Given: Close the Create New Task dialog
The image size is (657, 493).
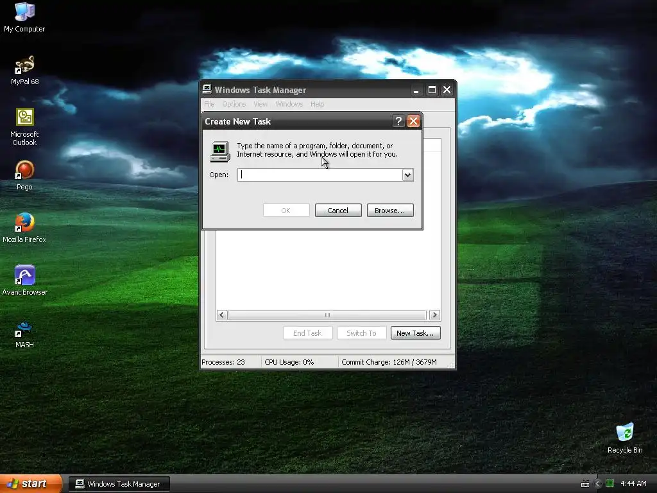Looking at the screenshot, I should (x=413, y=121).
